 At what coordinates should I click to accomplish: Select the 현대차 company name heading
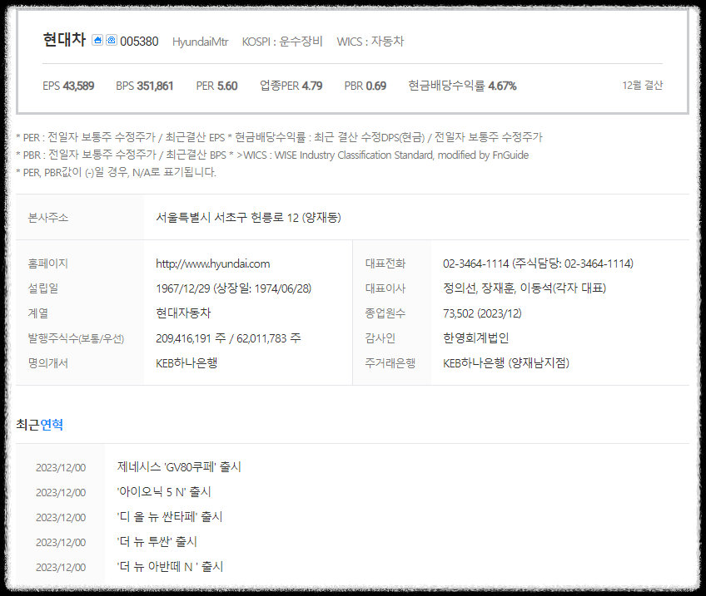pos(64,40)
